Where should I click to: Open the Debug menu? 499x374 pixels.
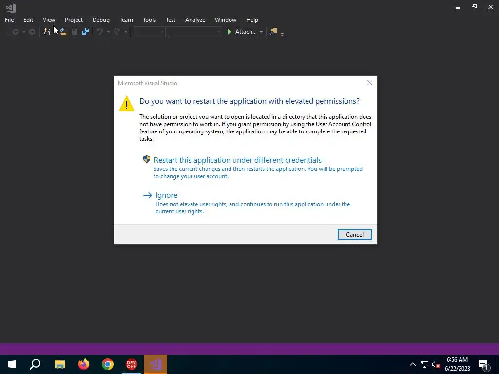101,19
